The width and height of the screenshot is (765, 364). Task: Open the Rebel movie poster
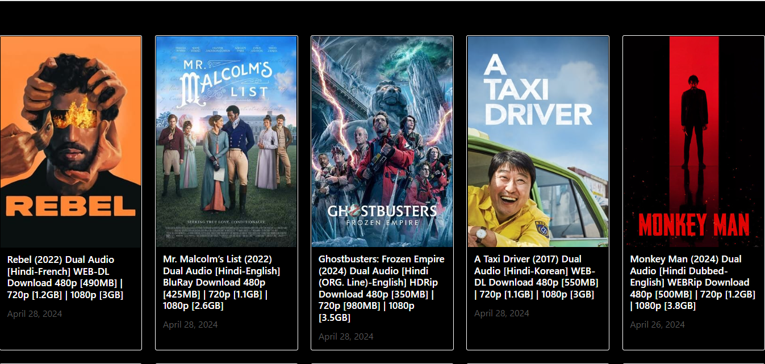[71, 142]
